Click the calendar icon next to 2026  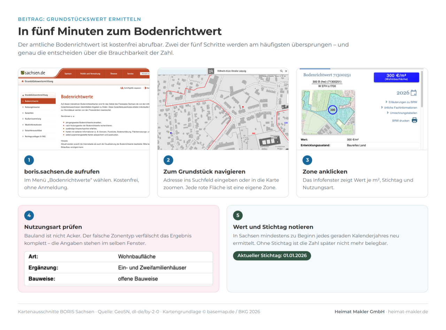(414, 93)
